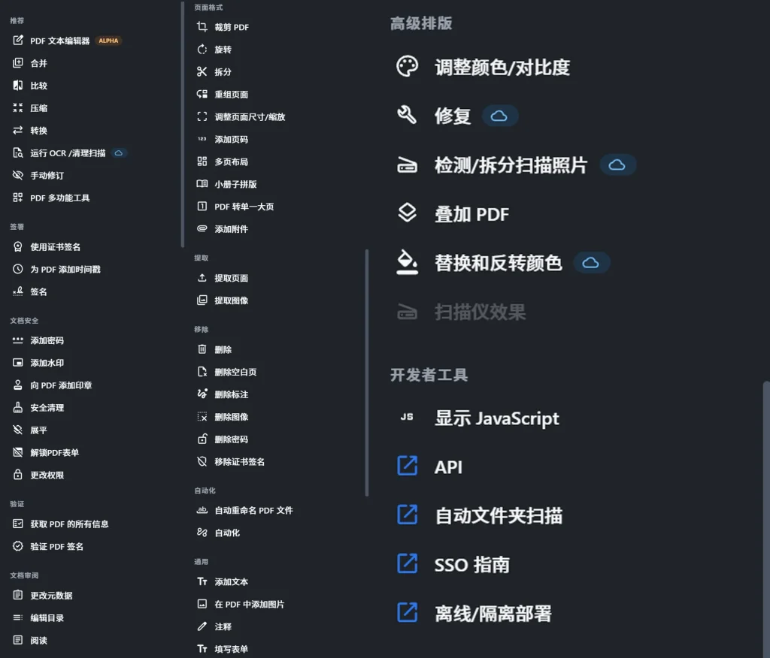Open the PDF 多功能工具 icon
Viewport: 770px width, 658px height.
tap(18, 198)
